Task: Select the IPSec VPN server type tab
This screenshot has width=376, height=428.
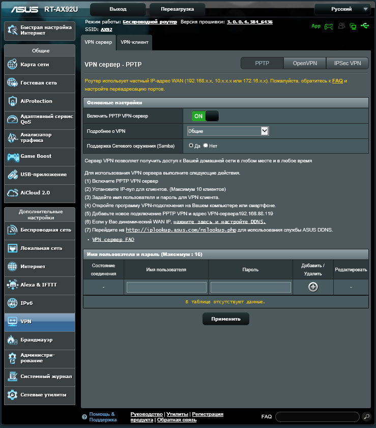Action: [x=348, y=63]
